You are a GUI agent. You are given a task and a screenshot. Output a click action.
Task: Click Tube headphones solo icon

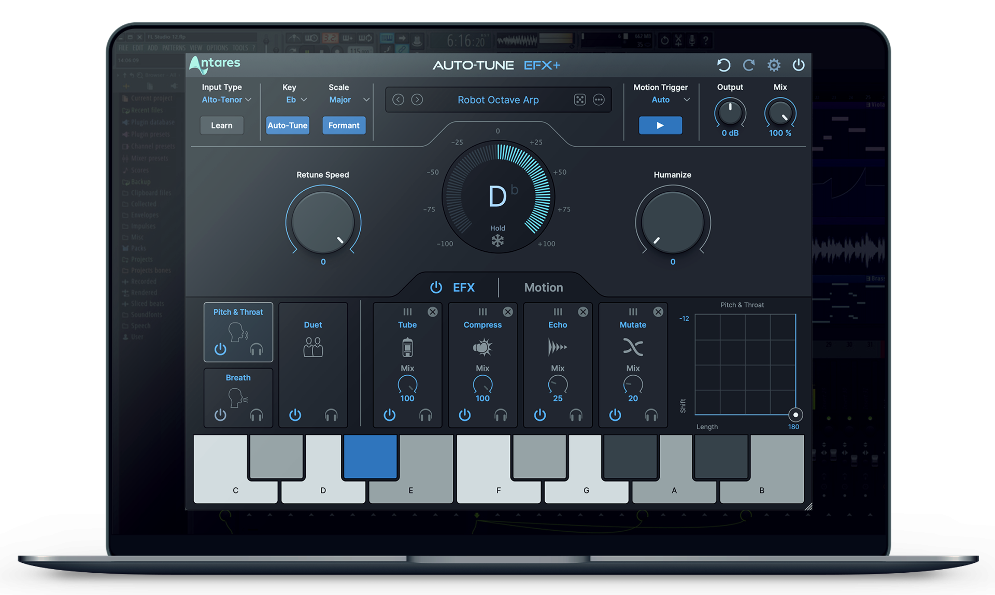pyautogui.click(x=425, y=415)
